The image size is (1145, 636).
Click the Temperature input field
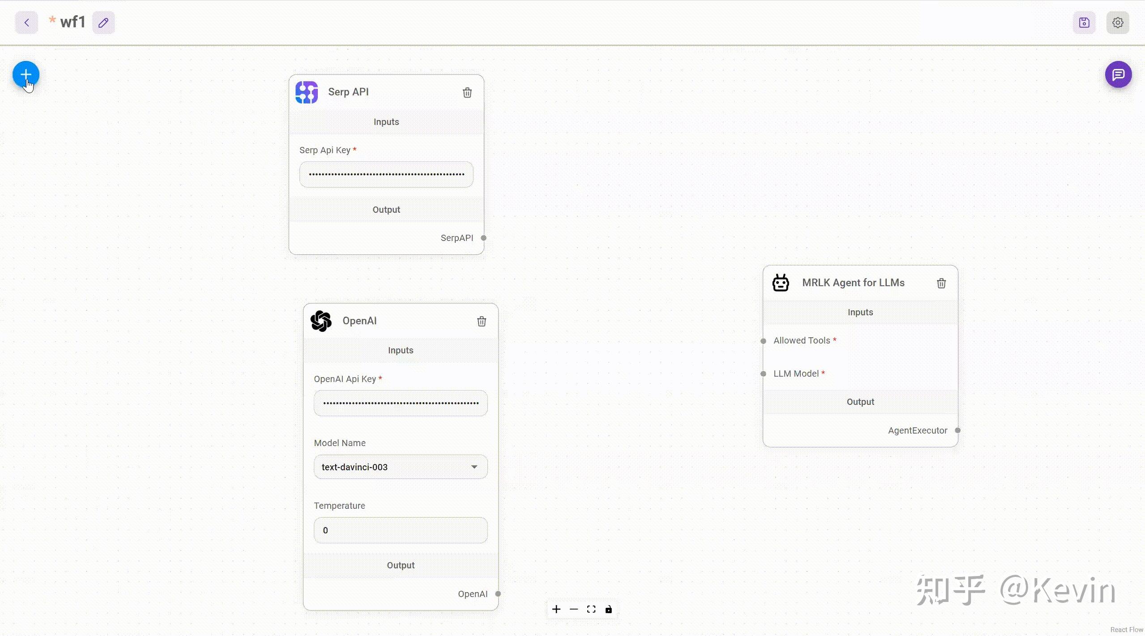pos(400,530)
